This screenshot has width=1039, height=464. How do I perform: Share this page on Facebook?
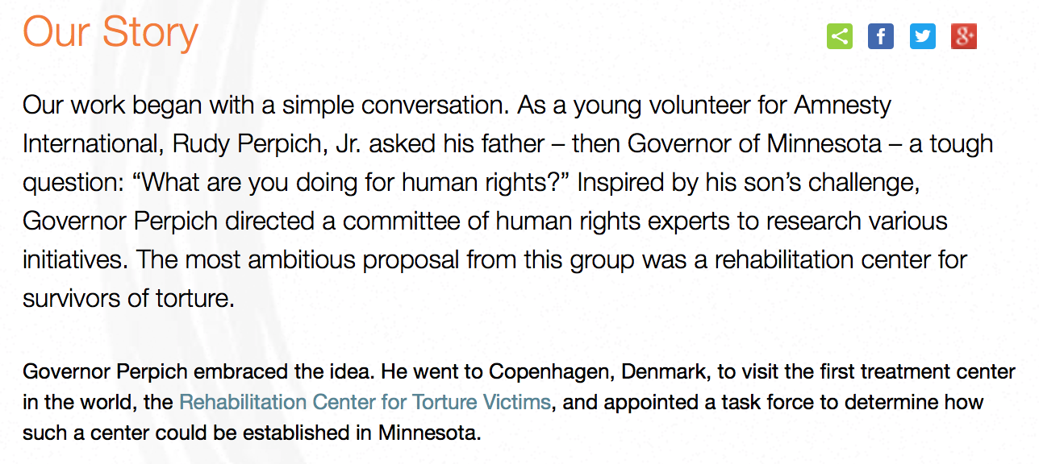tap(880, 36)
